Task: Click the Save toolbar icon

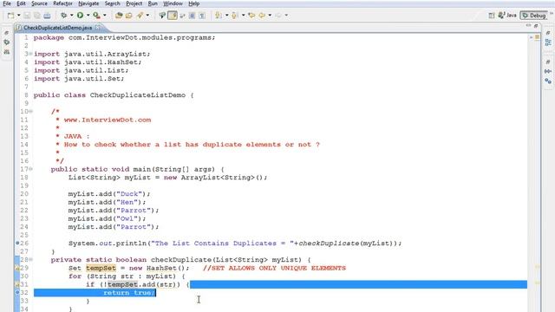Action: pos(27,16)
